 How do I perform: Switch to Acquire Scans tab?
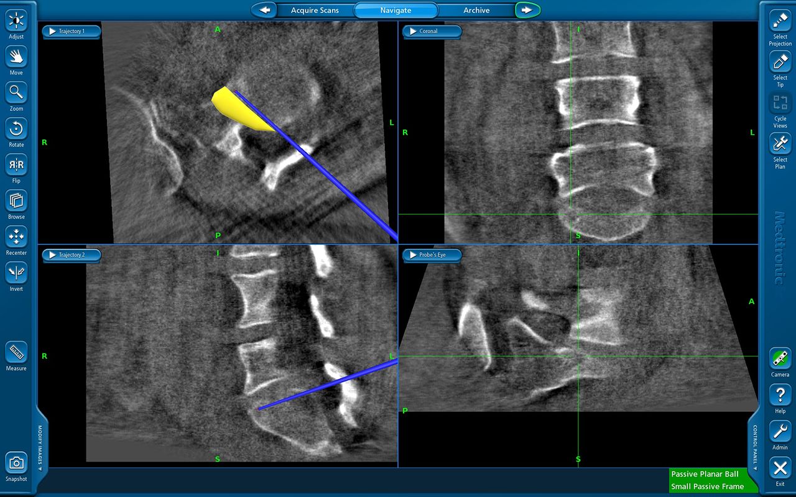[315, 10]
